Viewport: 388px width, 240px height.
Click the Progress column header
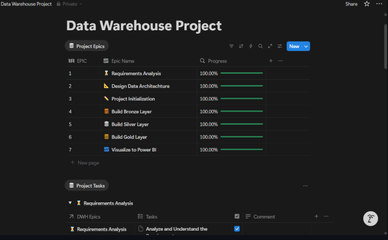(x=214, y=61)
